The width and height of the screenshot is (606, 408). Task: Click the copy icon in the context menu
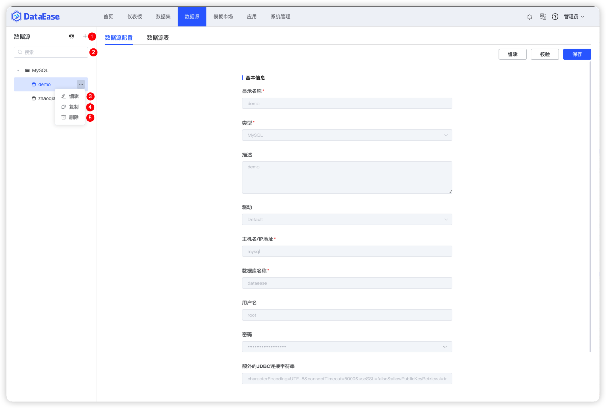click(63, 107)
